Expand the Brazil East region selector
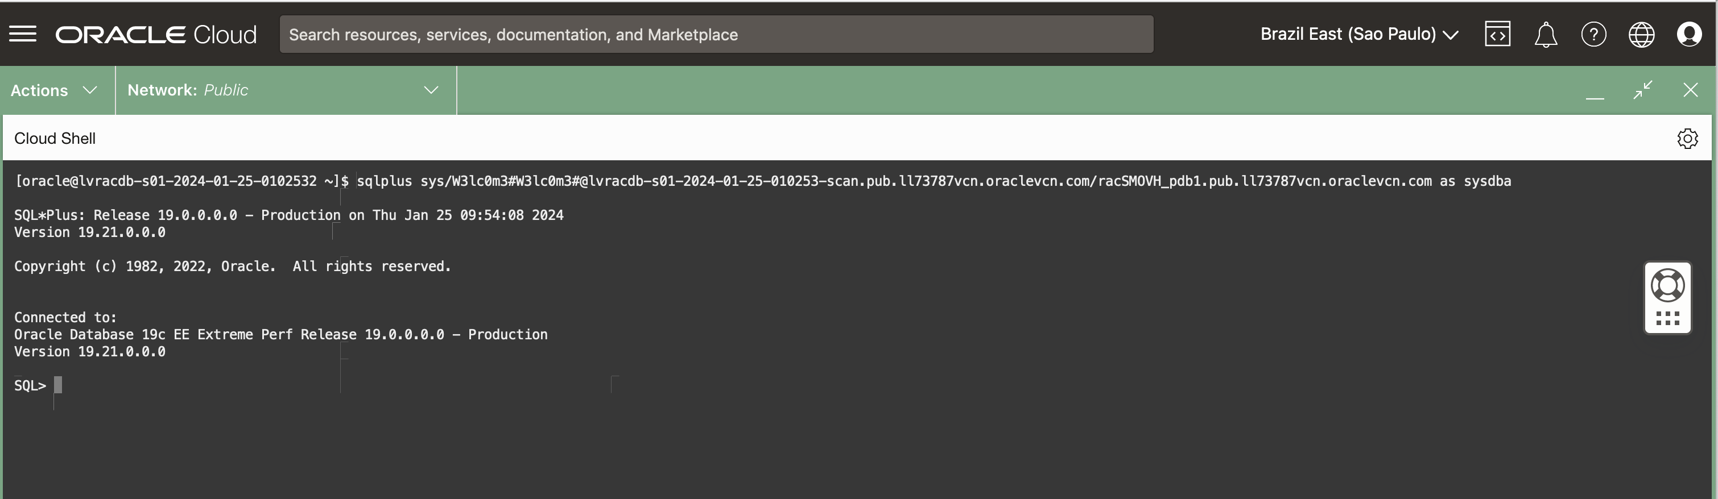1718x499 pixels. 1358,34
